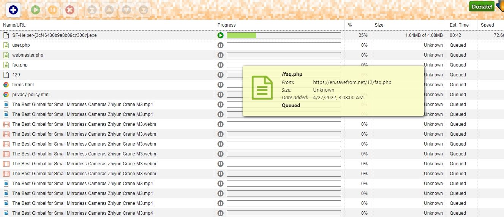Click the Queued status of user.php
Screen dimensions: 504x217
[x=458, y=45]
